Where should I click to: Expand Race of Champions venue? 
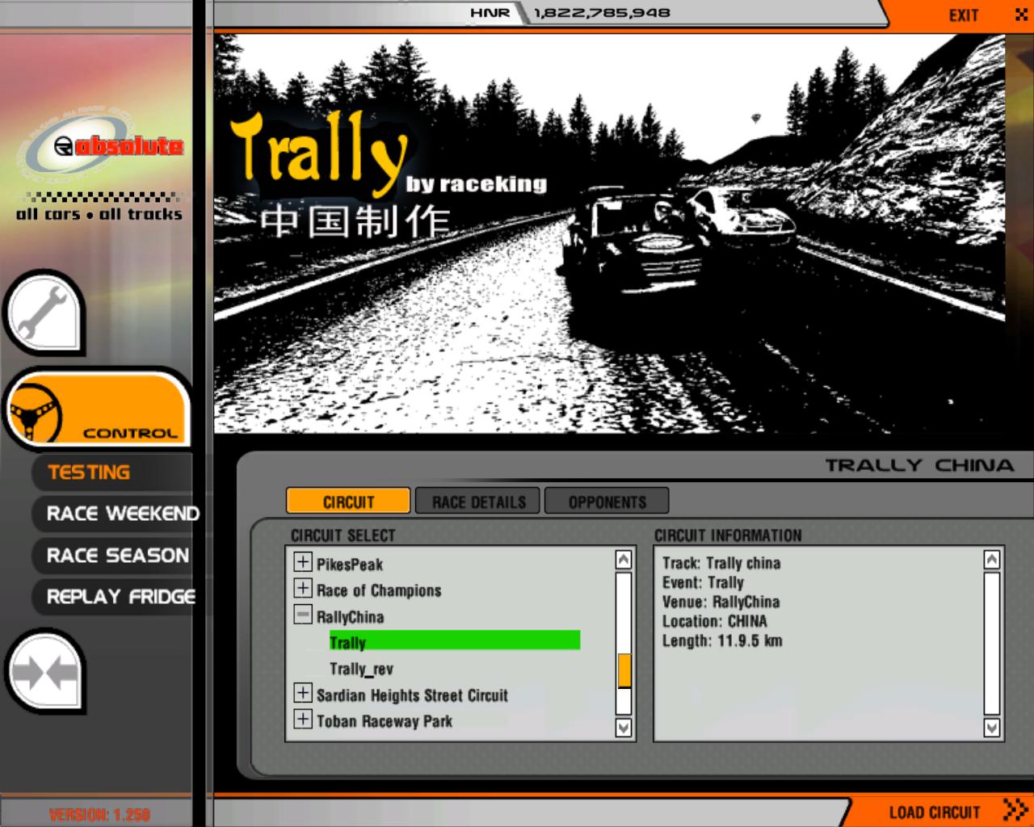pyautogui.click(x=303, y=589)
